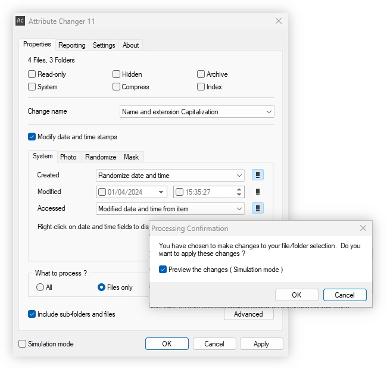
Task: Uncheck Preview the changes (Simulation mode)
Action: [x=163, y=270]
